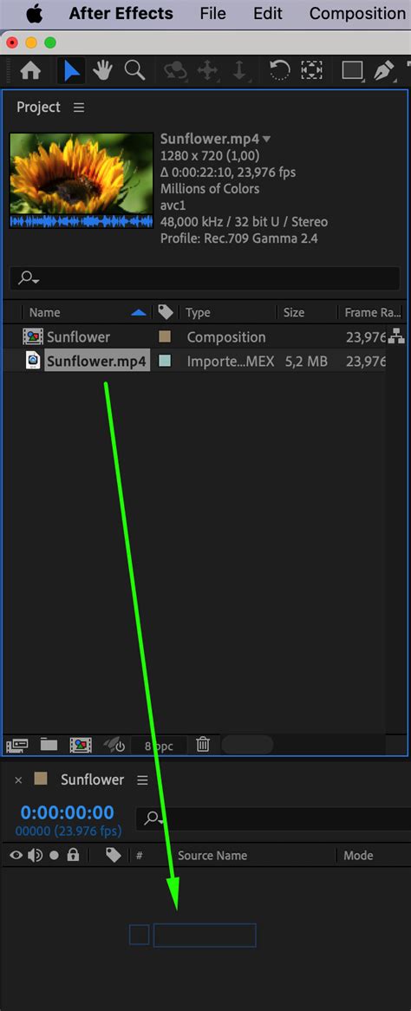Image resolution: width=411 pixels, height=1011 pixels.
Task: Choose the Zoom magnifier tool
Action: [x=135, y=70]
